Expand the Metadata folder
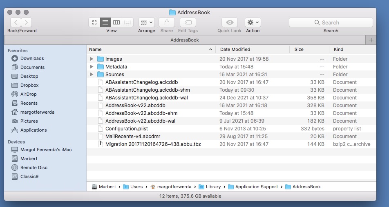 click(x=92, y=66)
